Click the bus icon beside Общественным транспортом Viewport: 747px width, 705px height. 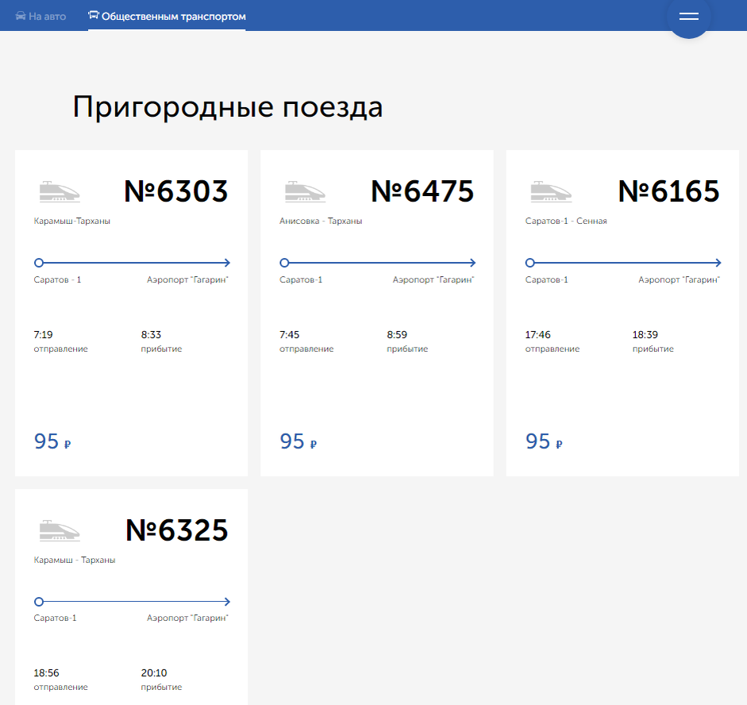click(94, 15)
